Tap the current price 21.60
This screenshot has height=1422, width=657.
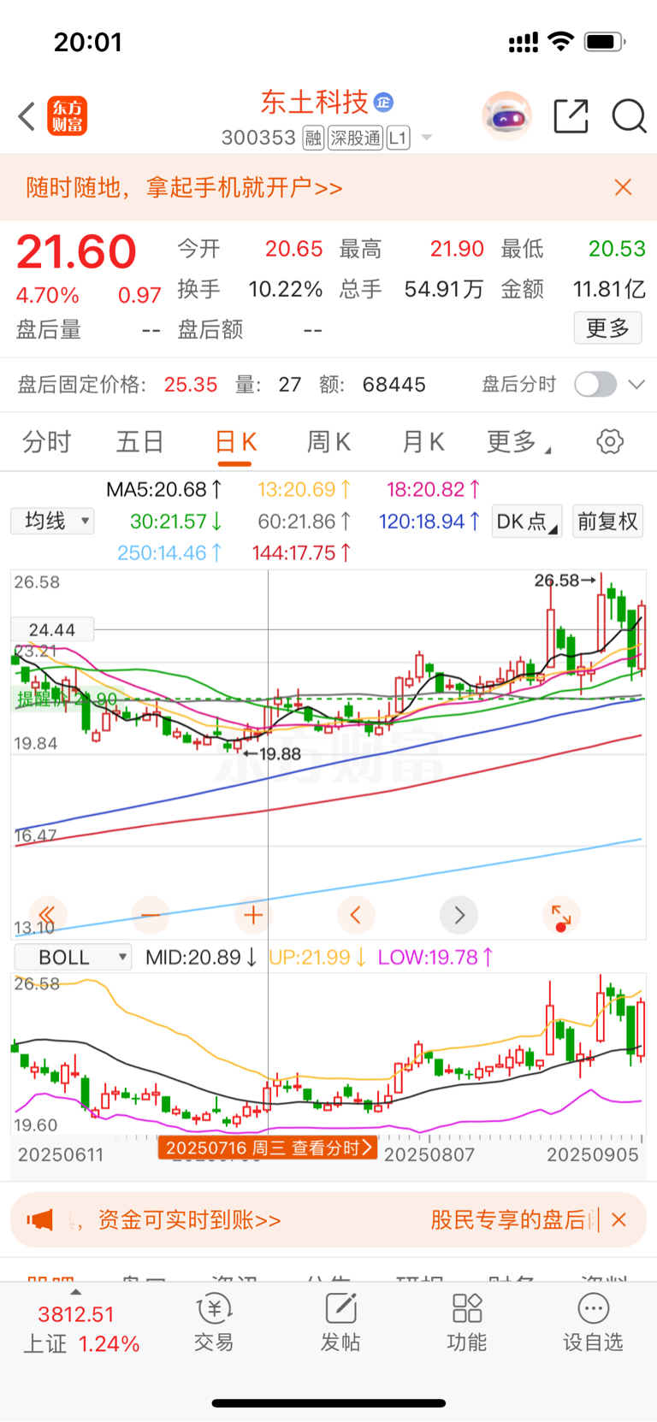(x=76, y=252)
